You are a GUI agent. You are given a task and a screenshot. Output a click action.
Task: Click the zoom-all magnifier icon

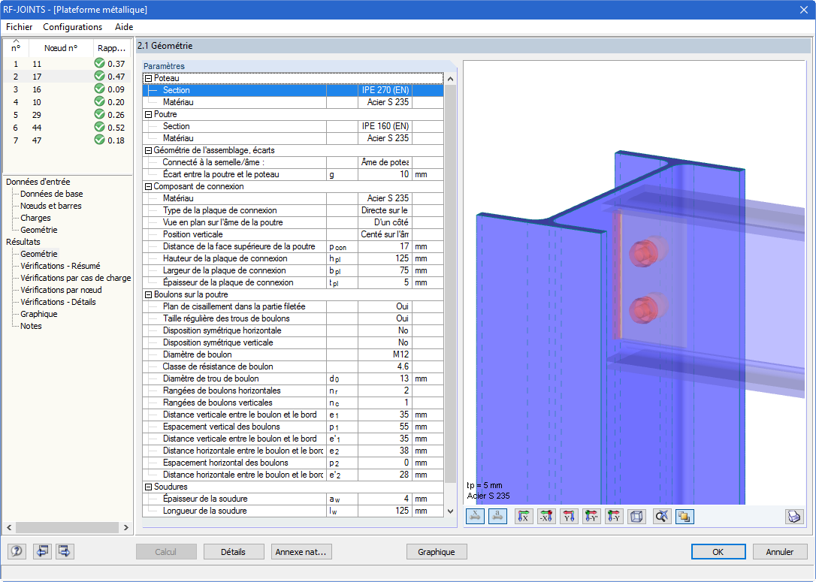click(x=662, y=517)
